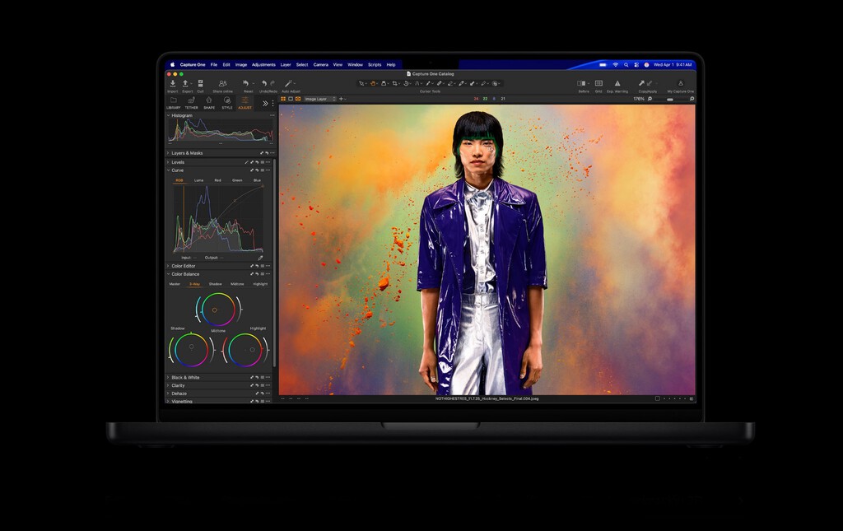Switch to the LIBRARY tab
The image size is (843, 531).
pos(174,103)
